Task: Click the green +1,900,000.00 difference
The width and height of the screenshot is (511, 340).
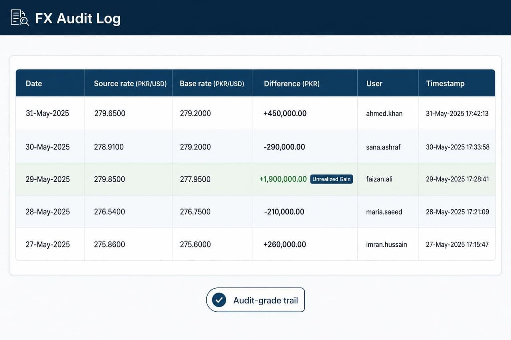Action: [x=283, y=179]
